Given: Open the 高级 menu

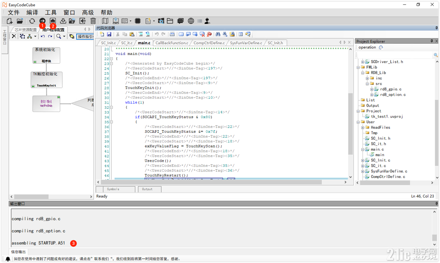Looking at the screenshot, I should click(x=88, y=13).
